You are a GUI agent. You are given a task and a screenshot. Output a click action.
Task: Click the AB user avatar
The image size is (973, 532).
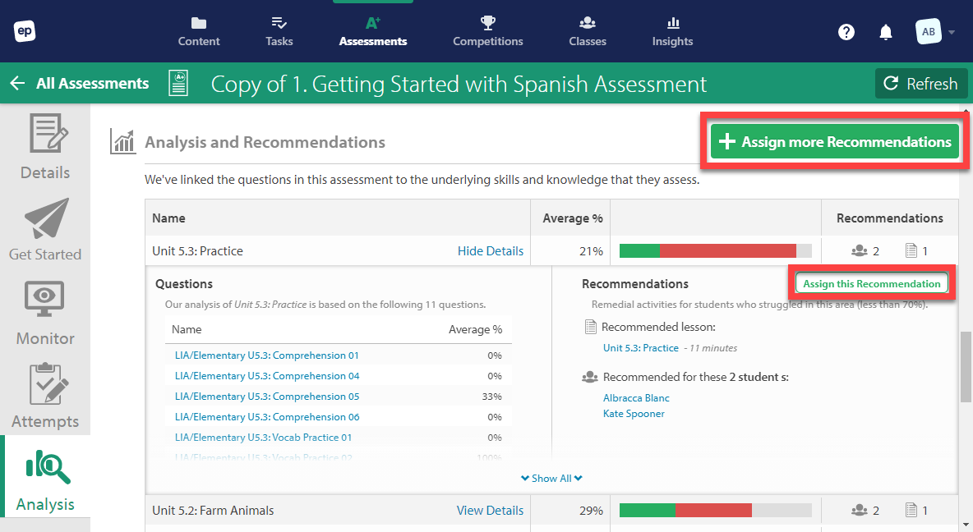[929, 32]
